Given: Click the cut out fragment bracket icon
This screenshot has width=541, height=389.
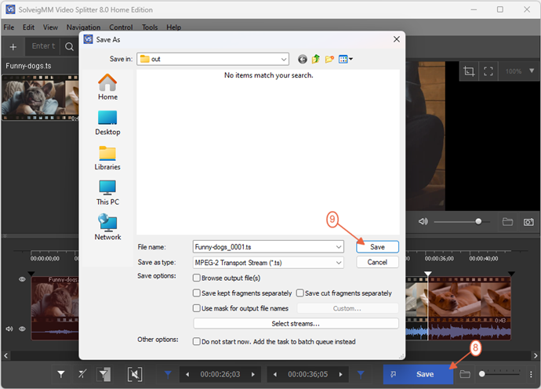Looking at the screenshot, I should (x=135, y=374).
